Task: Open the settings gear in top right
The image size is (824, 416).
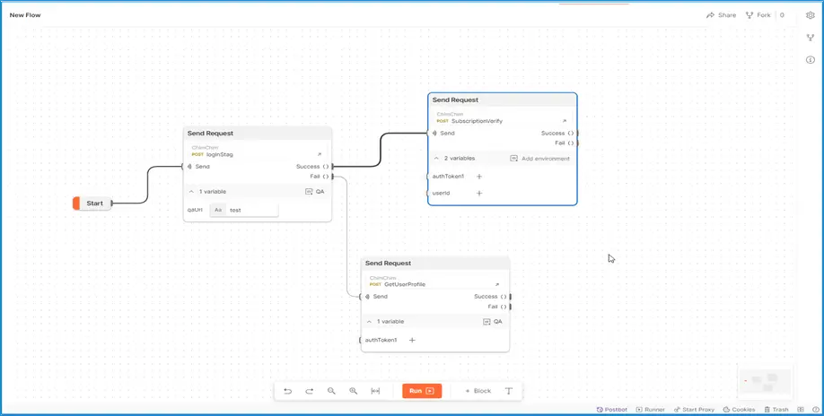Action: pos(811,15)
